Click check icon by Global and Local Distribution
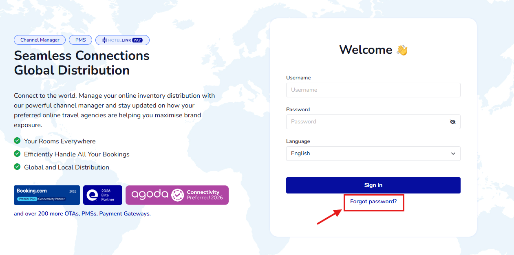 pyautogui.click(x=17, y=167)
